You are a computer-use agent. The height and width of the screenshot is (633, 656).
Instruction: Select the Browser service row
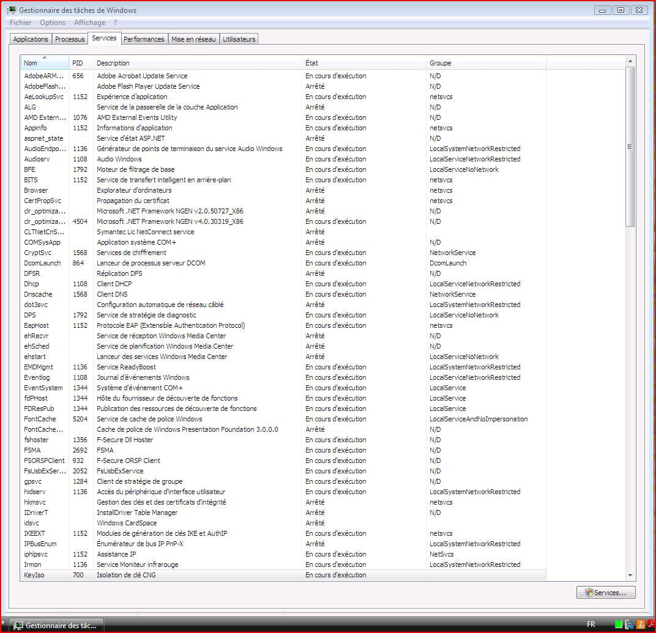pos(283,190)
